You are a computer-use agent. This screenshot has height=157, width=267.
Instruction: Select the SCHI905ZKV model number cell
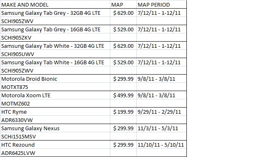(x=55, y=37)
